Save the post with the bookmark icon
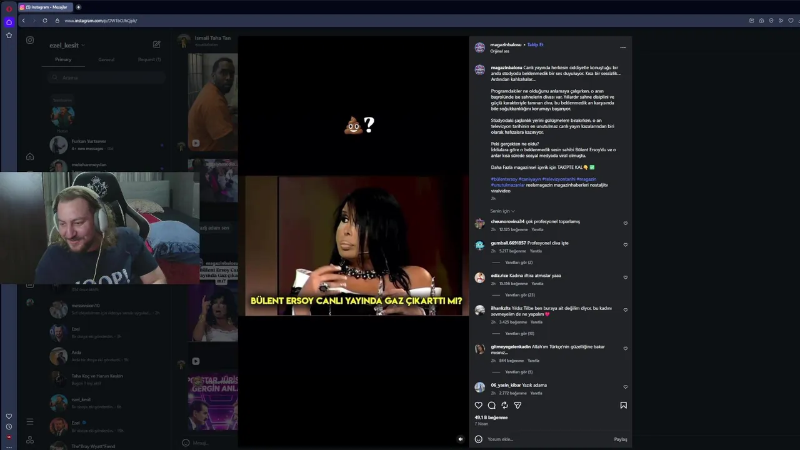 (x=623, y=405)
